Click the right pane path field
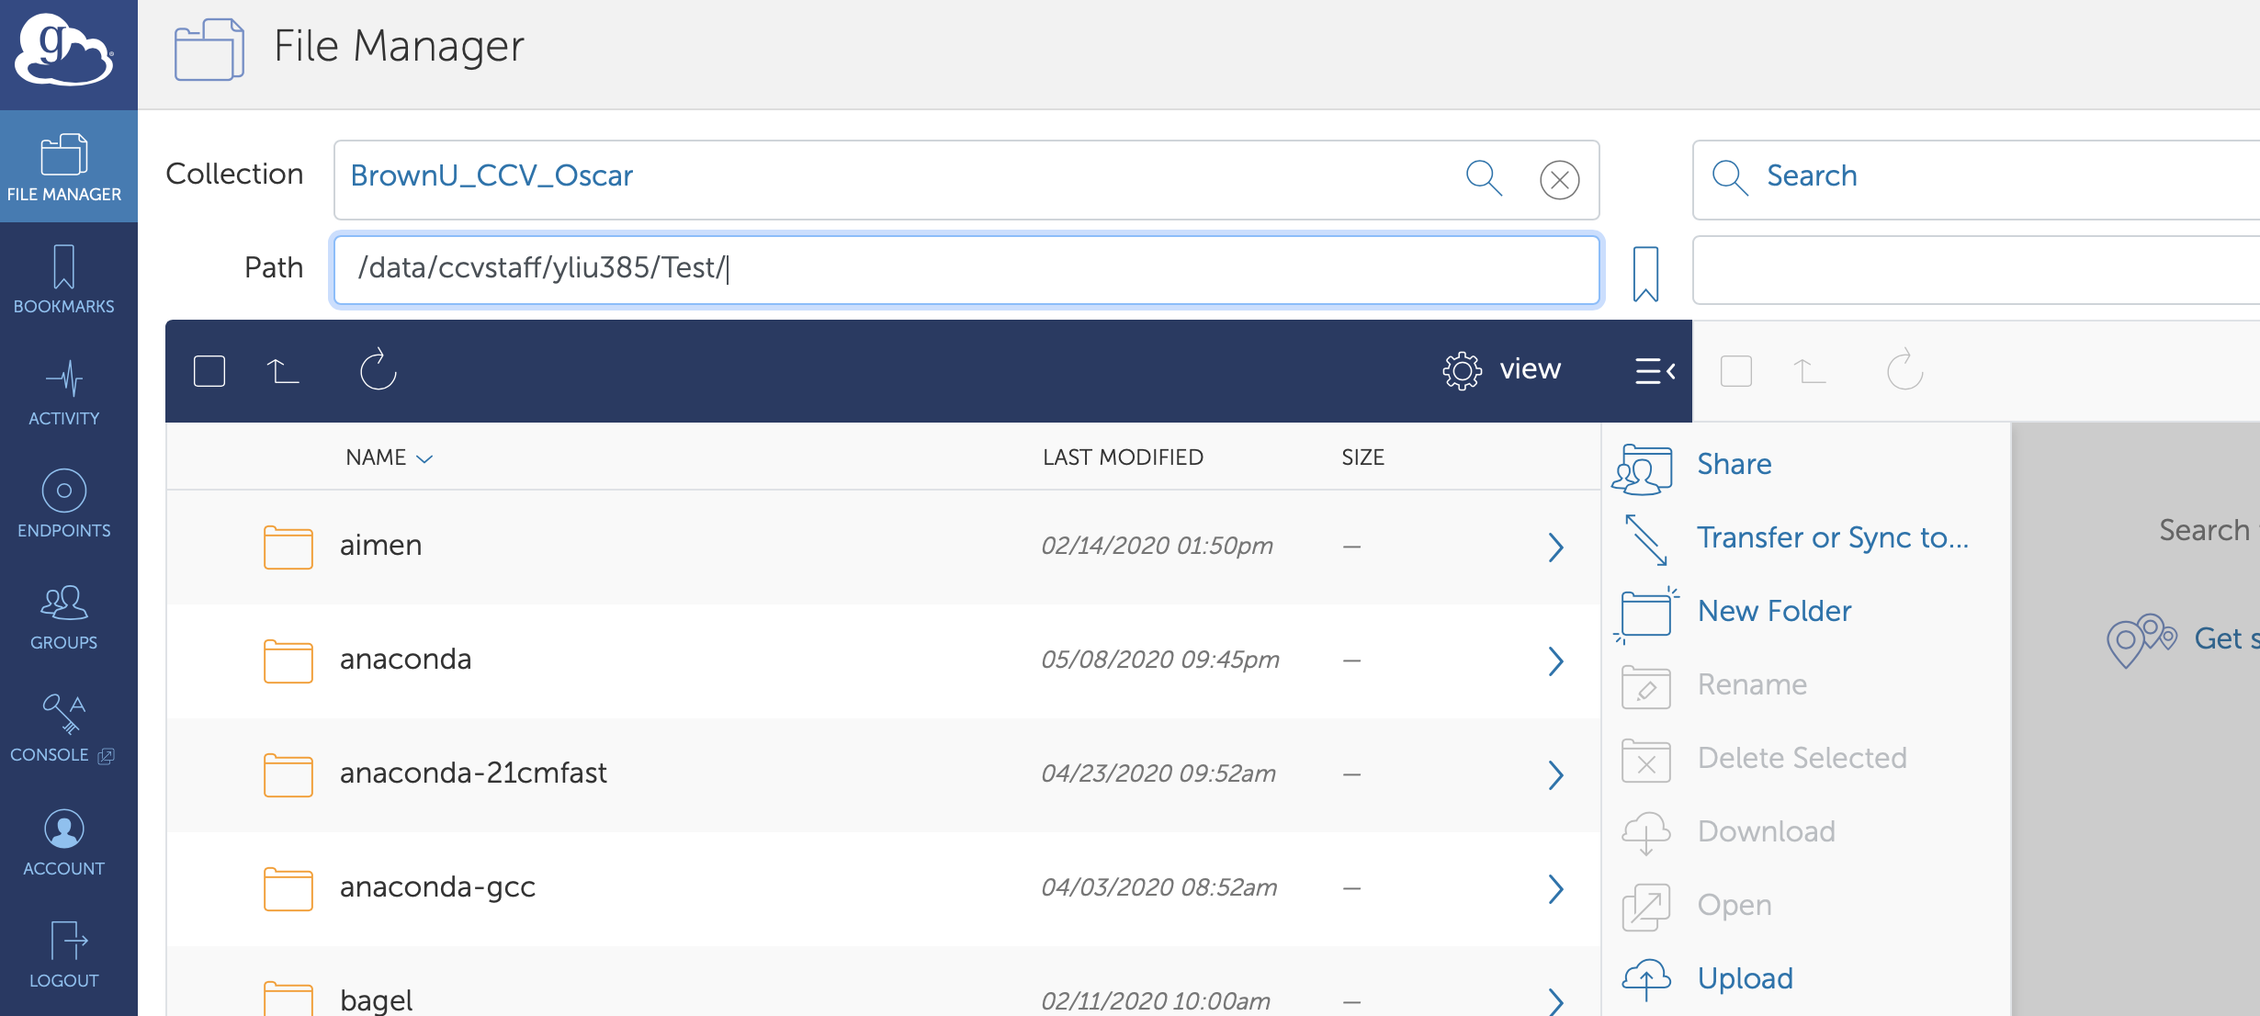 point(1976,270)
